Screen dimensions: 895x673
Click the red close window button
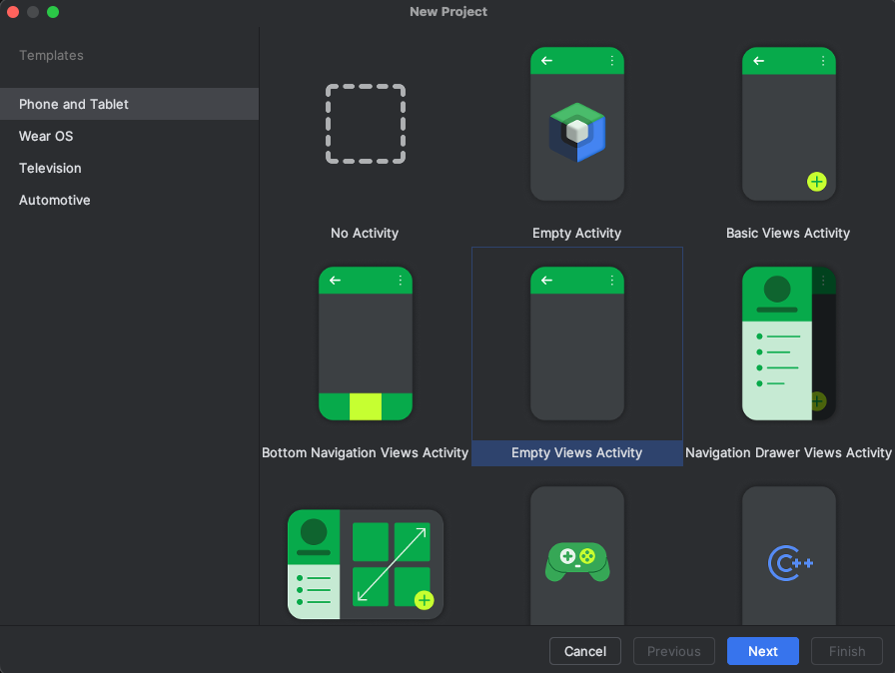point(13,12)
